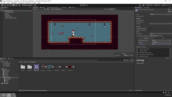This screenshot has width=172, height=97.
Task: Open the Gizmos dropdown in Scene view
Action: pos(112,9)
